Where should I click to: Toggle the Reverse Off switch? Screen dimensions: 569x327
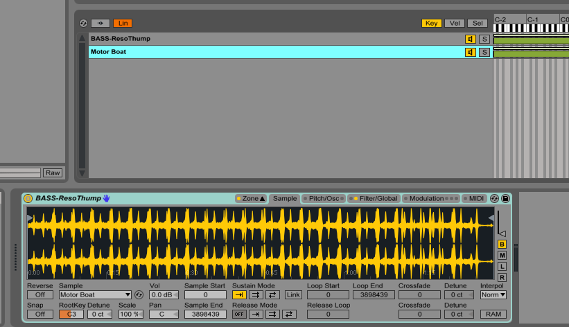(x=40, y=295)
